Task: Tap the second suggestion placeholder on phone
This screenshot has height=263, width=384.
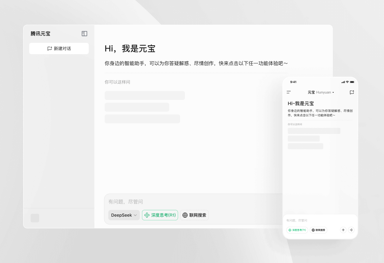Action: (304, 138)
